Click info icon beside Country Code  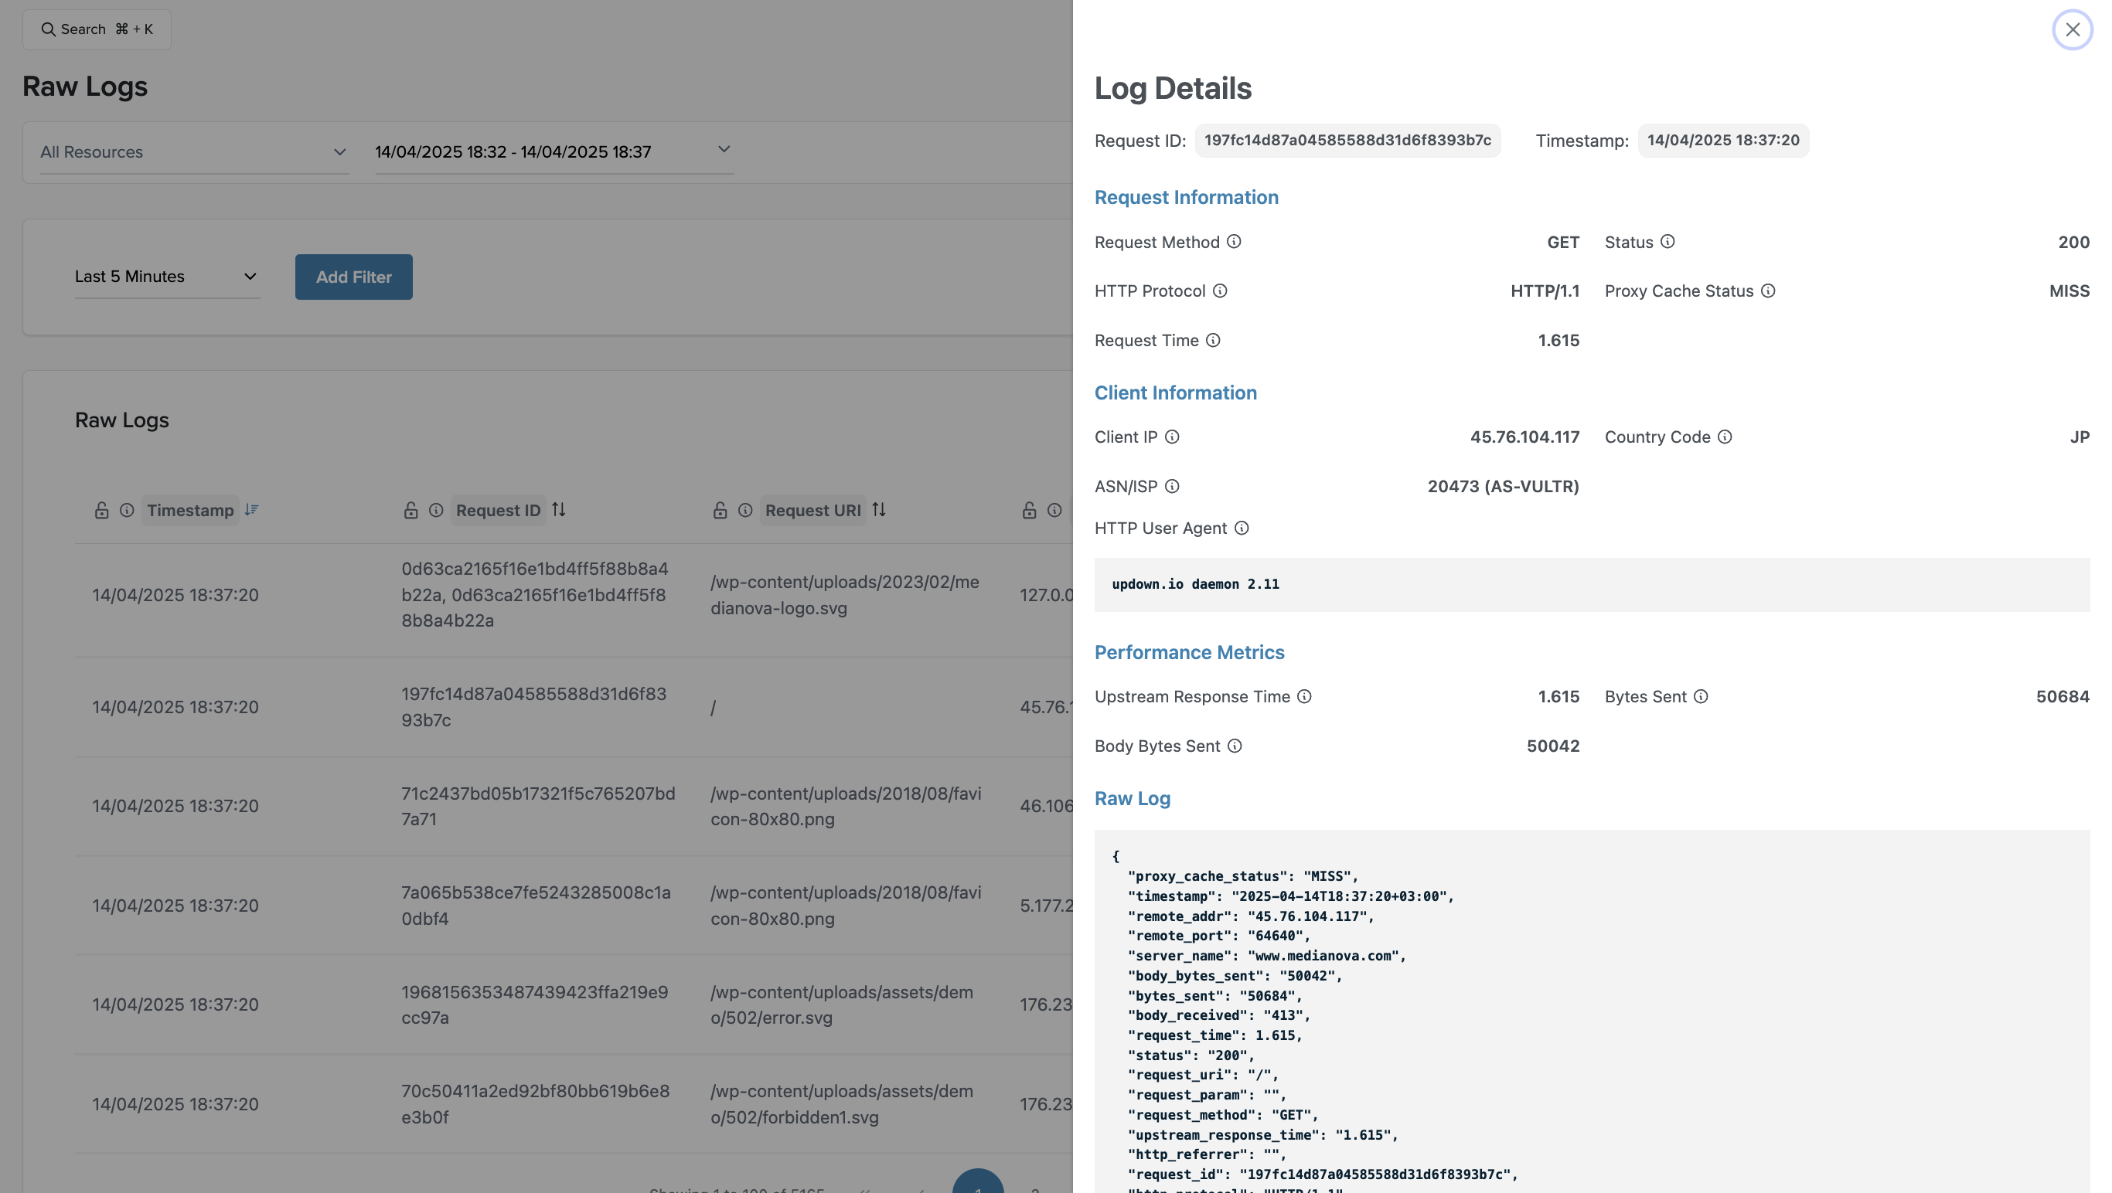pos(1724,437)
